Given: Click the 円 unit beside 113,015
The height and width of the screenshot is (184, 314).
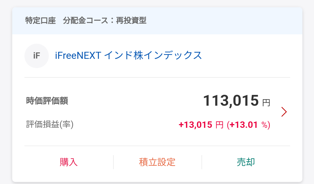Looking at the screenshot, I should click(x=266, y=102).
